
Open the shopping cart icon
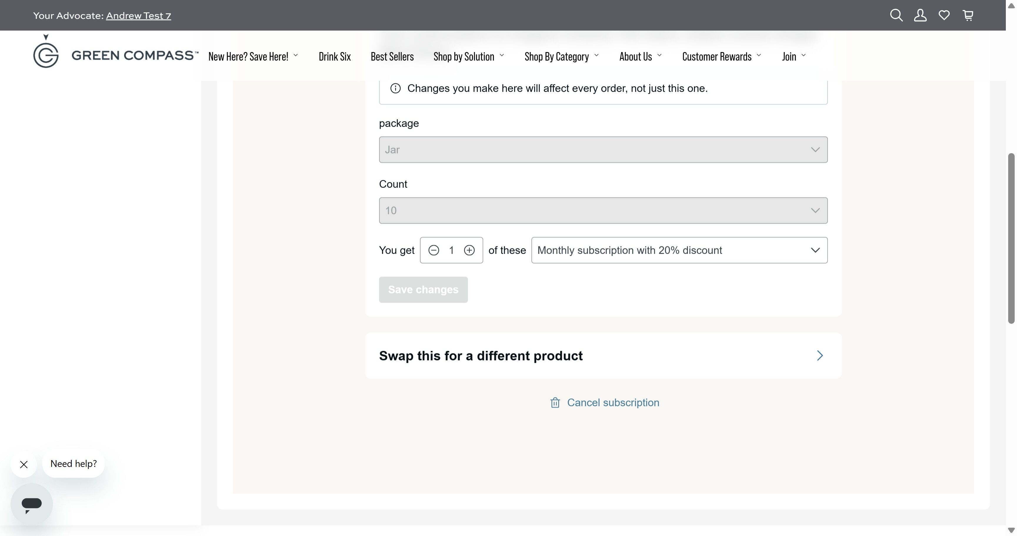click(968, 15)
